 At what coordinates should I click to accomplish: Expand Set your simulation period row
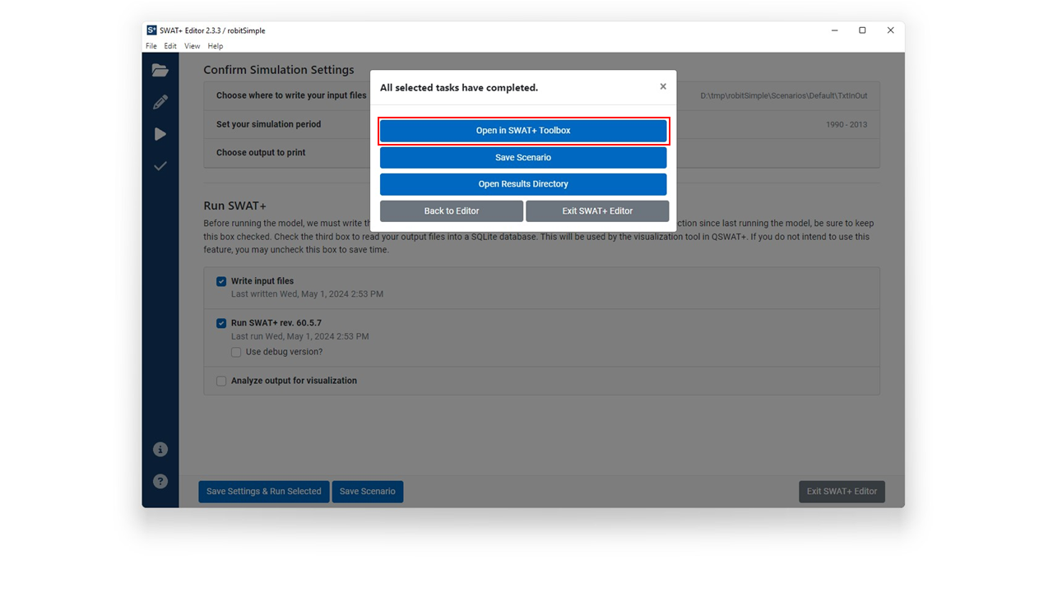coord(541,124)
